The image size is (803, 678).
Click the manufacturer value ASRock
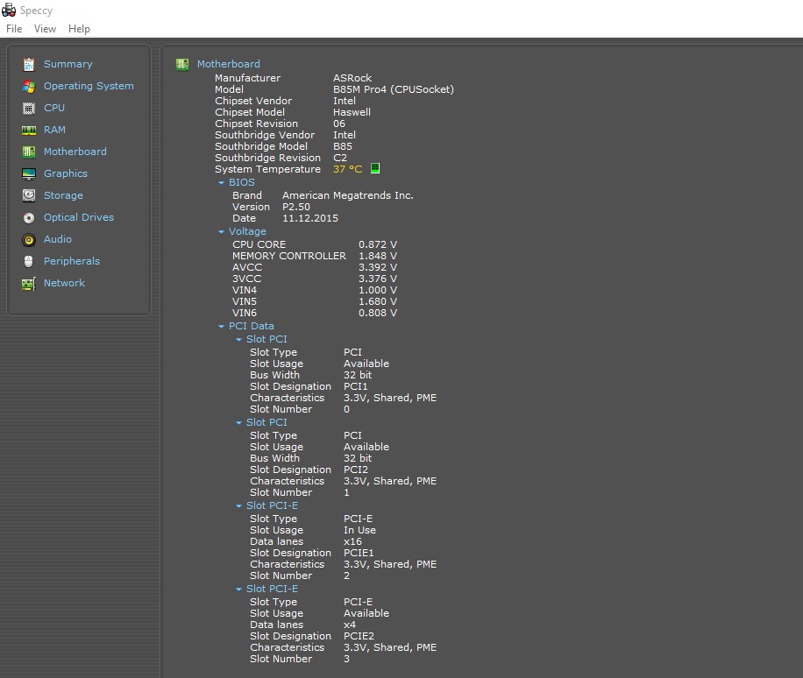pos(352,78)
